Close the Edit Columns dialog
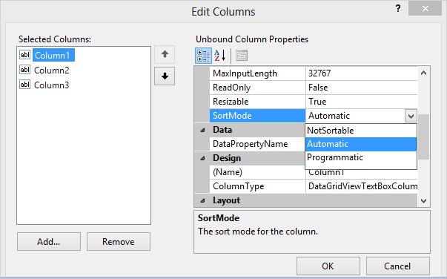Image resolution: width=447 pixels, height=279 pixels. 425,9
